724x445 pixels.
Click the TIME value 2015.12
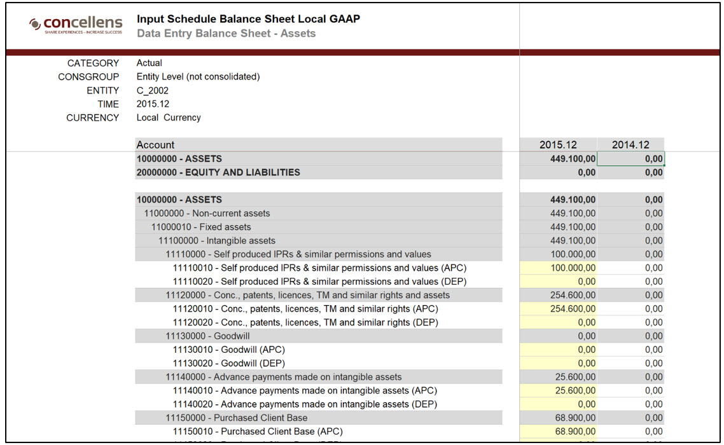click(x=150, y=104)
